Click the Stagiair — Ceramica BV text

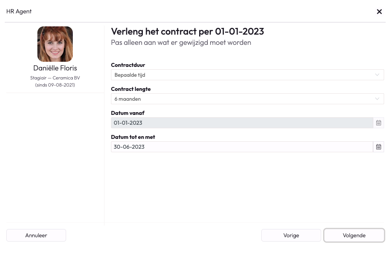click(x=55, y=78)
